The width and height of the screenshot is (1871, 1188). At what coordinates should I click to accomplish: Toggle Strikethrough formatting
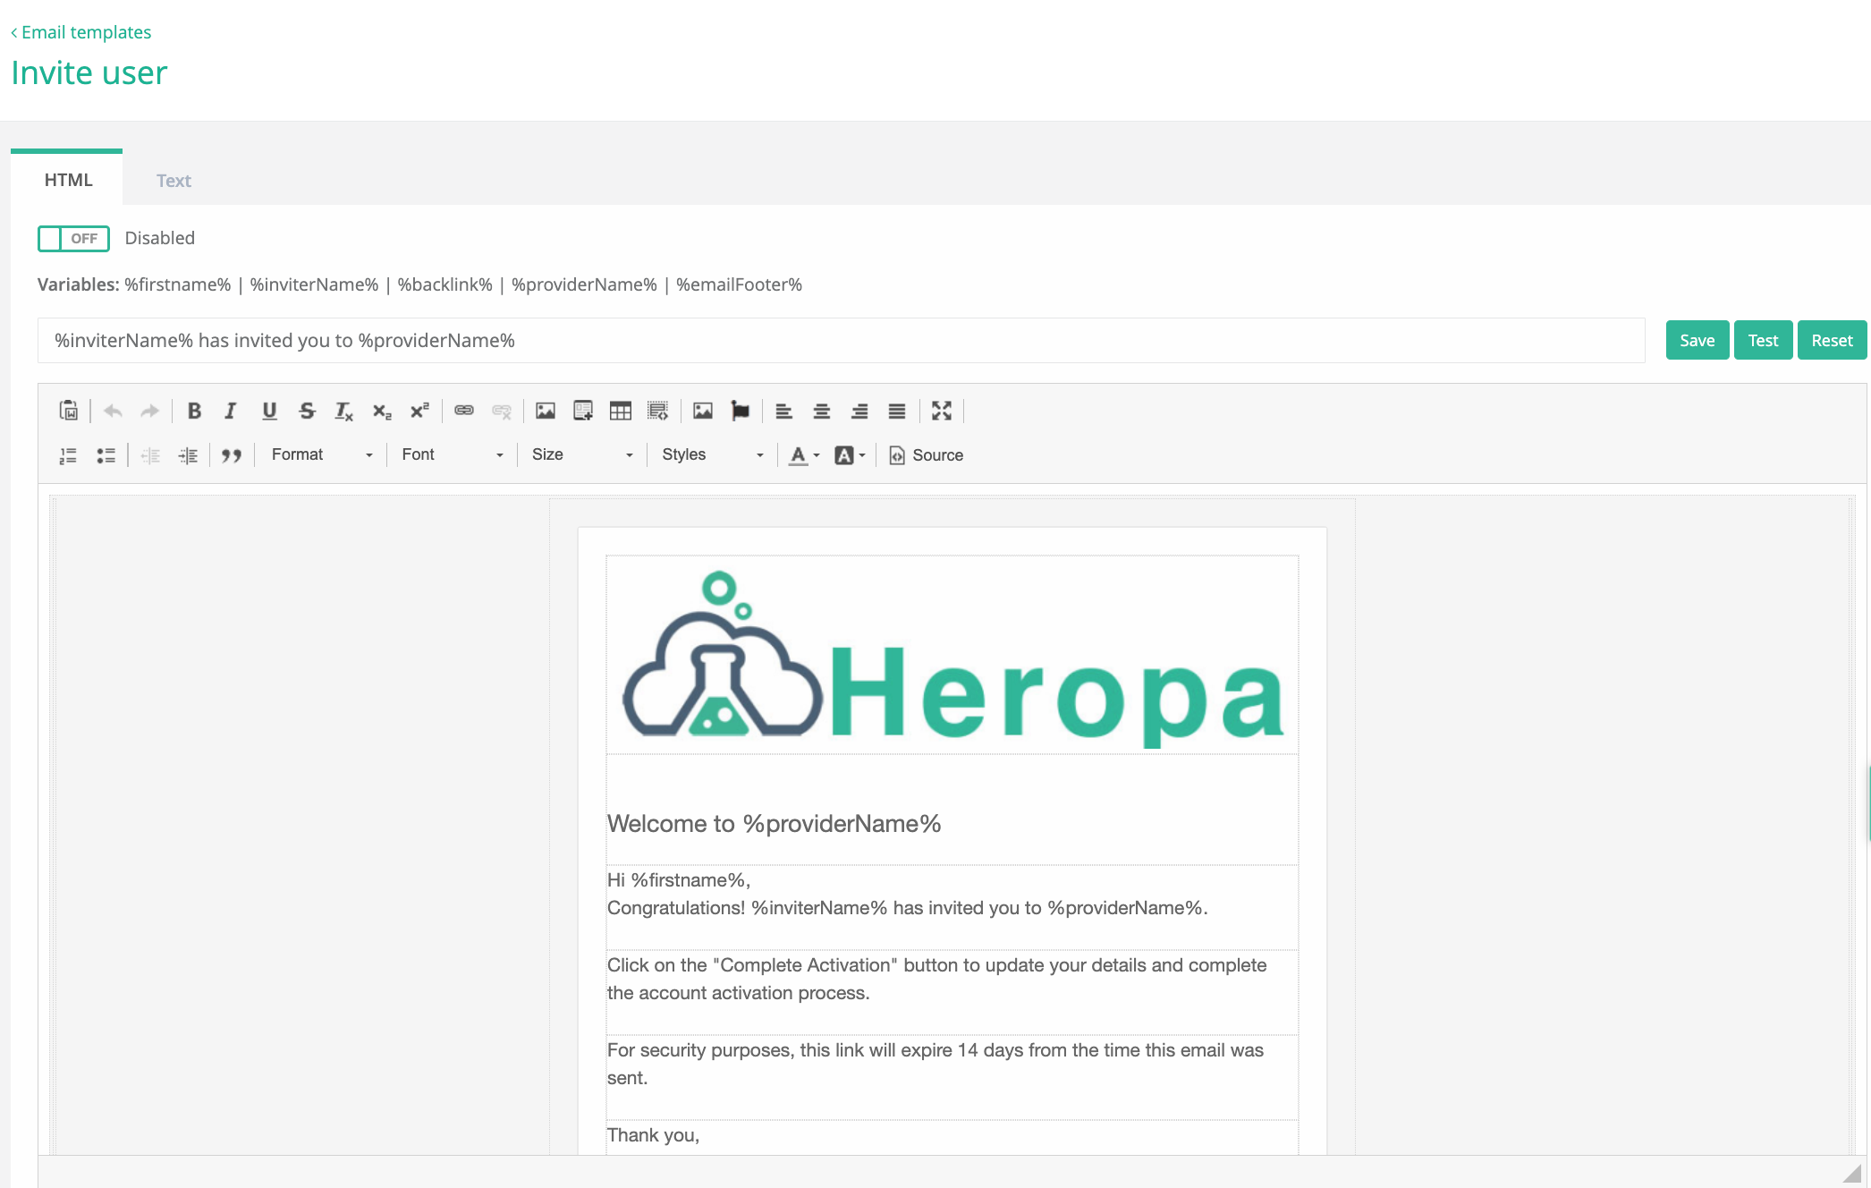(x=307, y=411)
